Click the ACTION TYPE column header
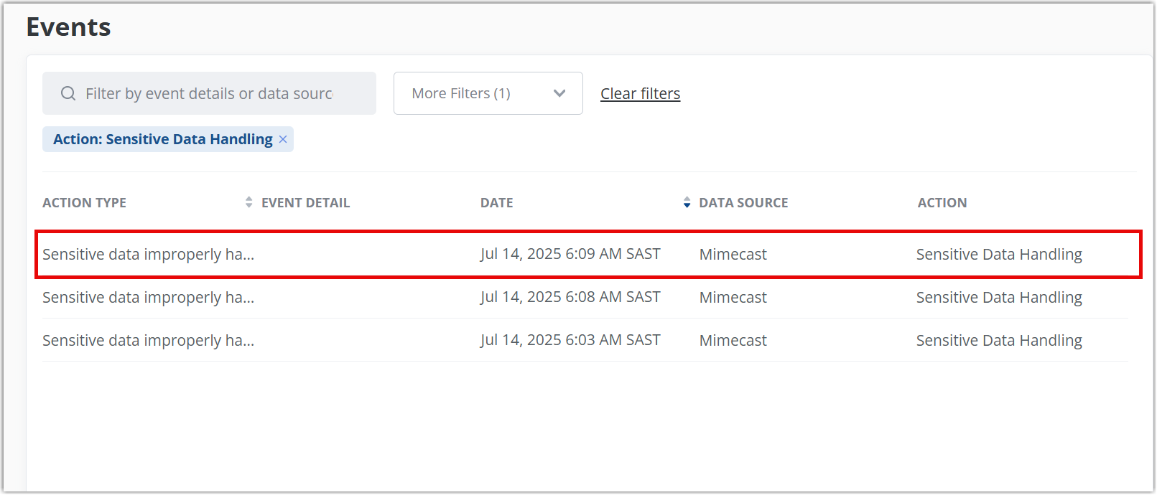 pyautogui.click(x=84, y=203)
